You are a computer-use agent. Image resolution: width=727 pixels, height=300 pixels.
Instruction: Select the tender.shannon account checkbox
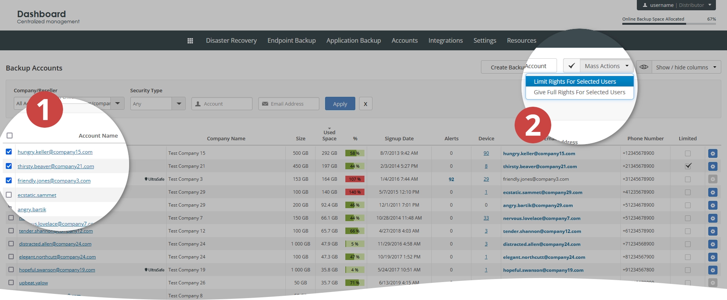(x=11, y=231)
